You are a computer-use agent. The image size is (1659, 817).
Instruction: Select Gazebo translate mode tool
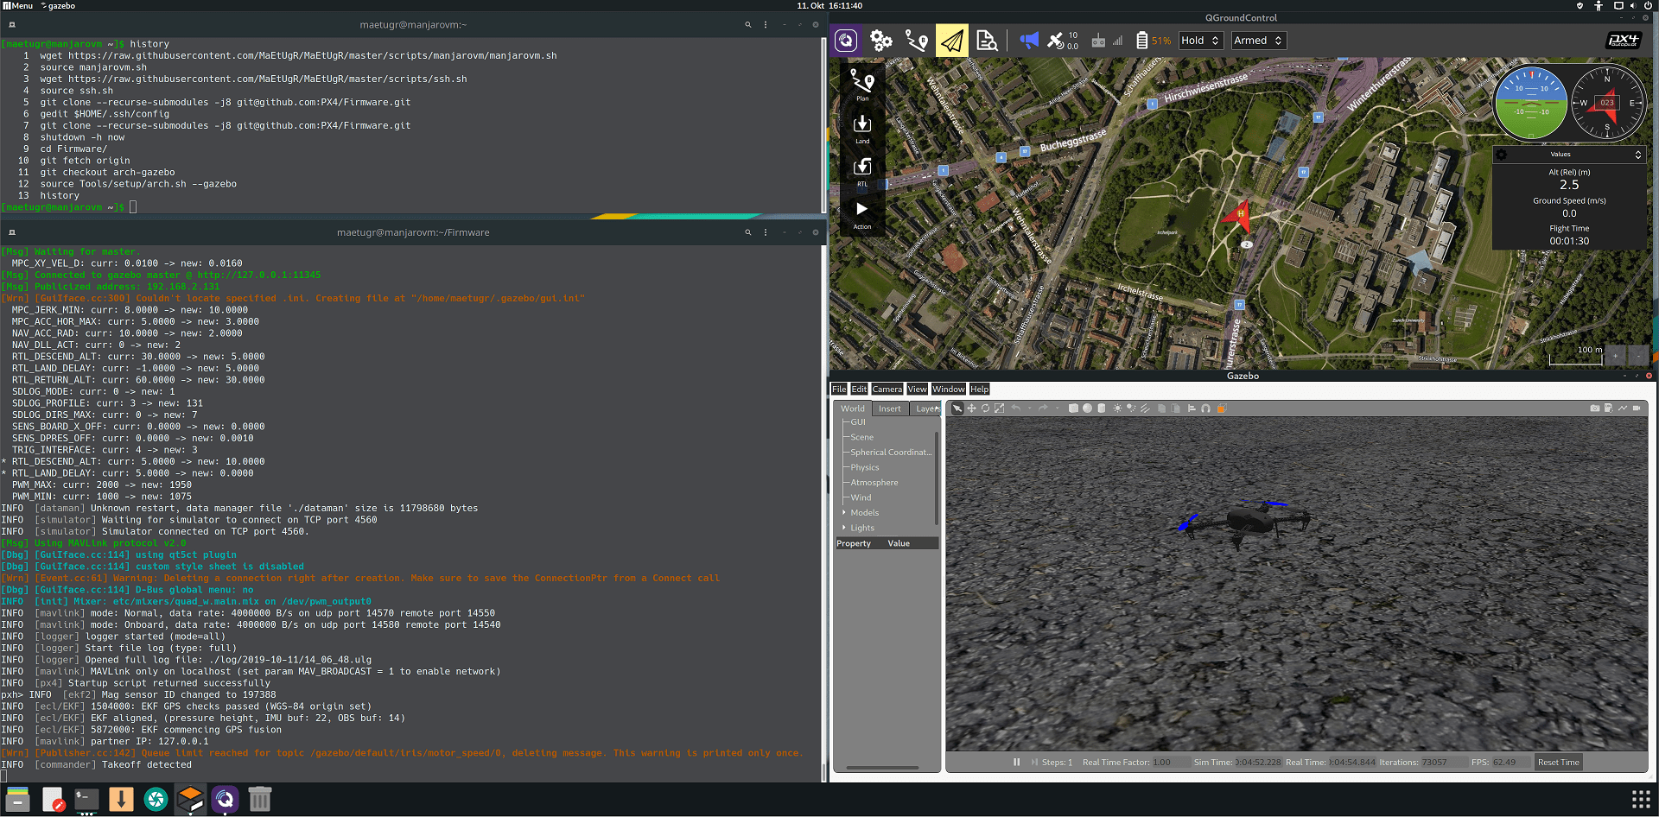pos(971,408)
